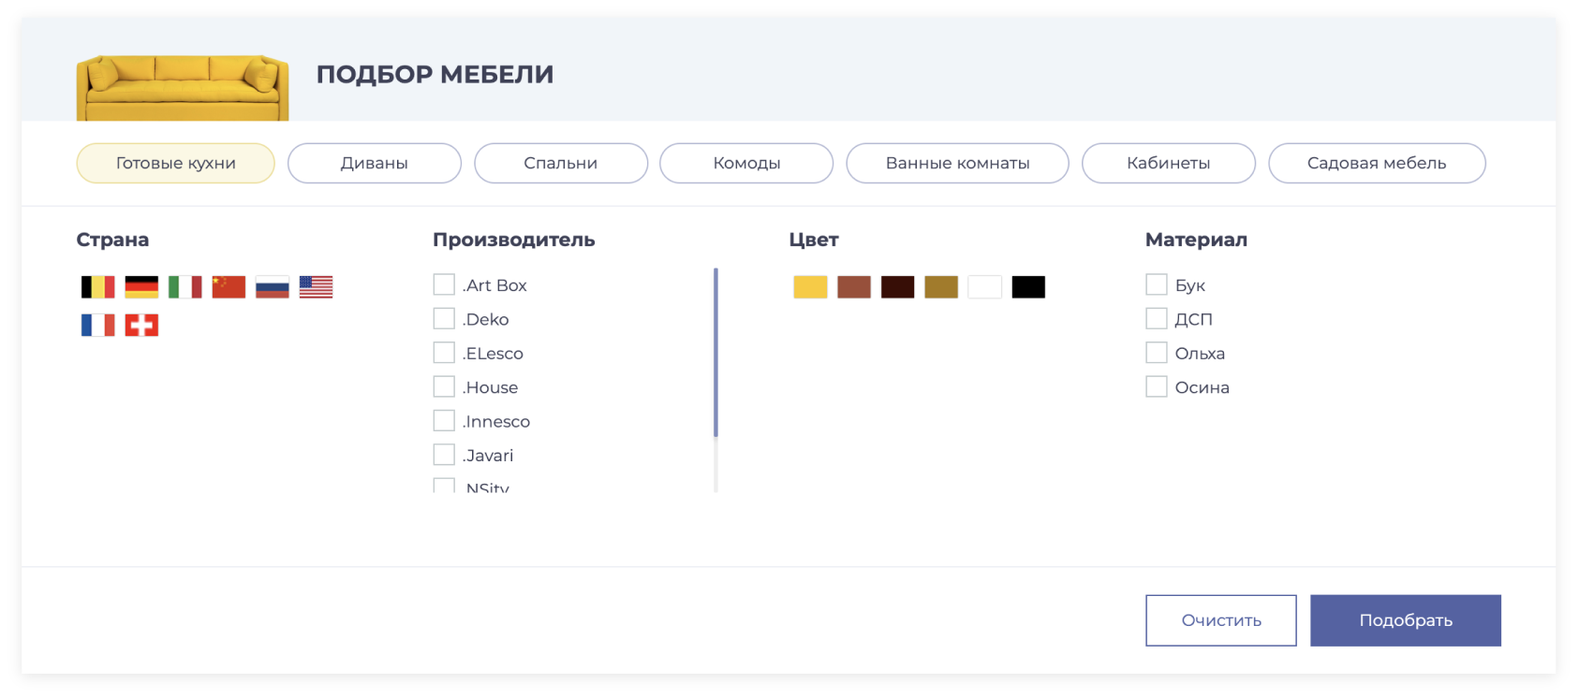
Task: Select the Belgium flag country filter
Action: [x=97, y=287]
